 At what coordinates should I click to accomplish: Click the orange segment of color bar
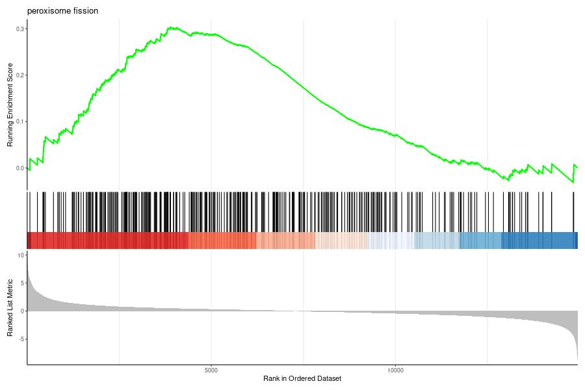coord(222,240)
